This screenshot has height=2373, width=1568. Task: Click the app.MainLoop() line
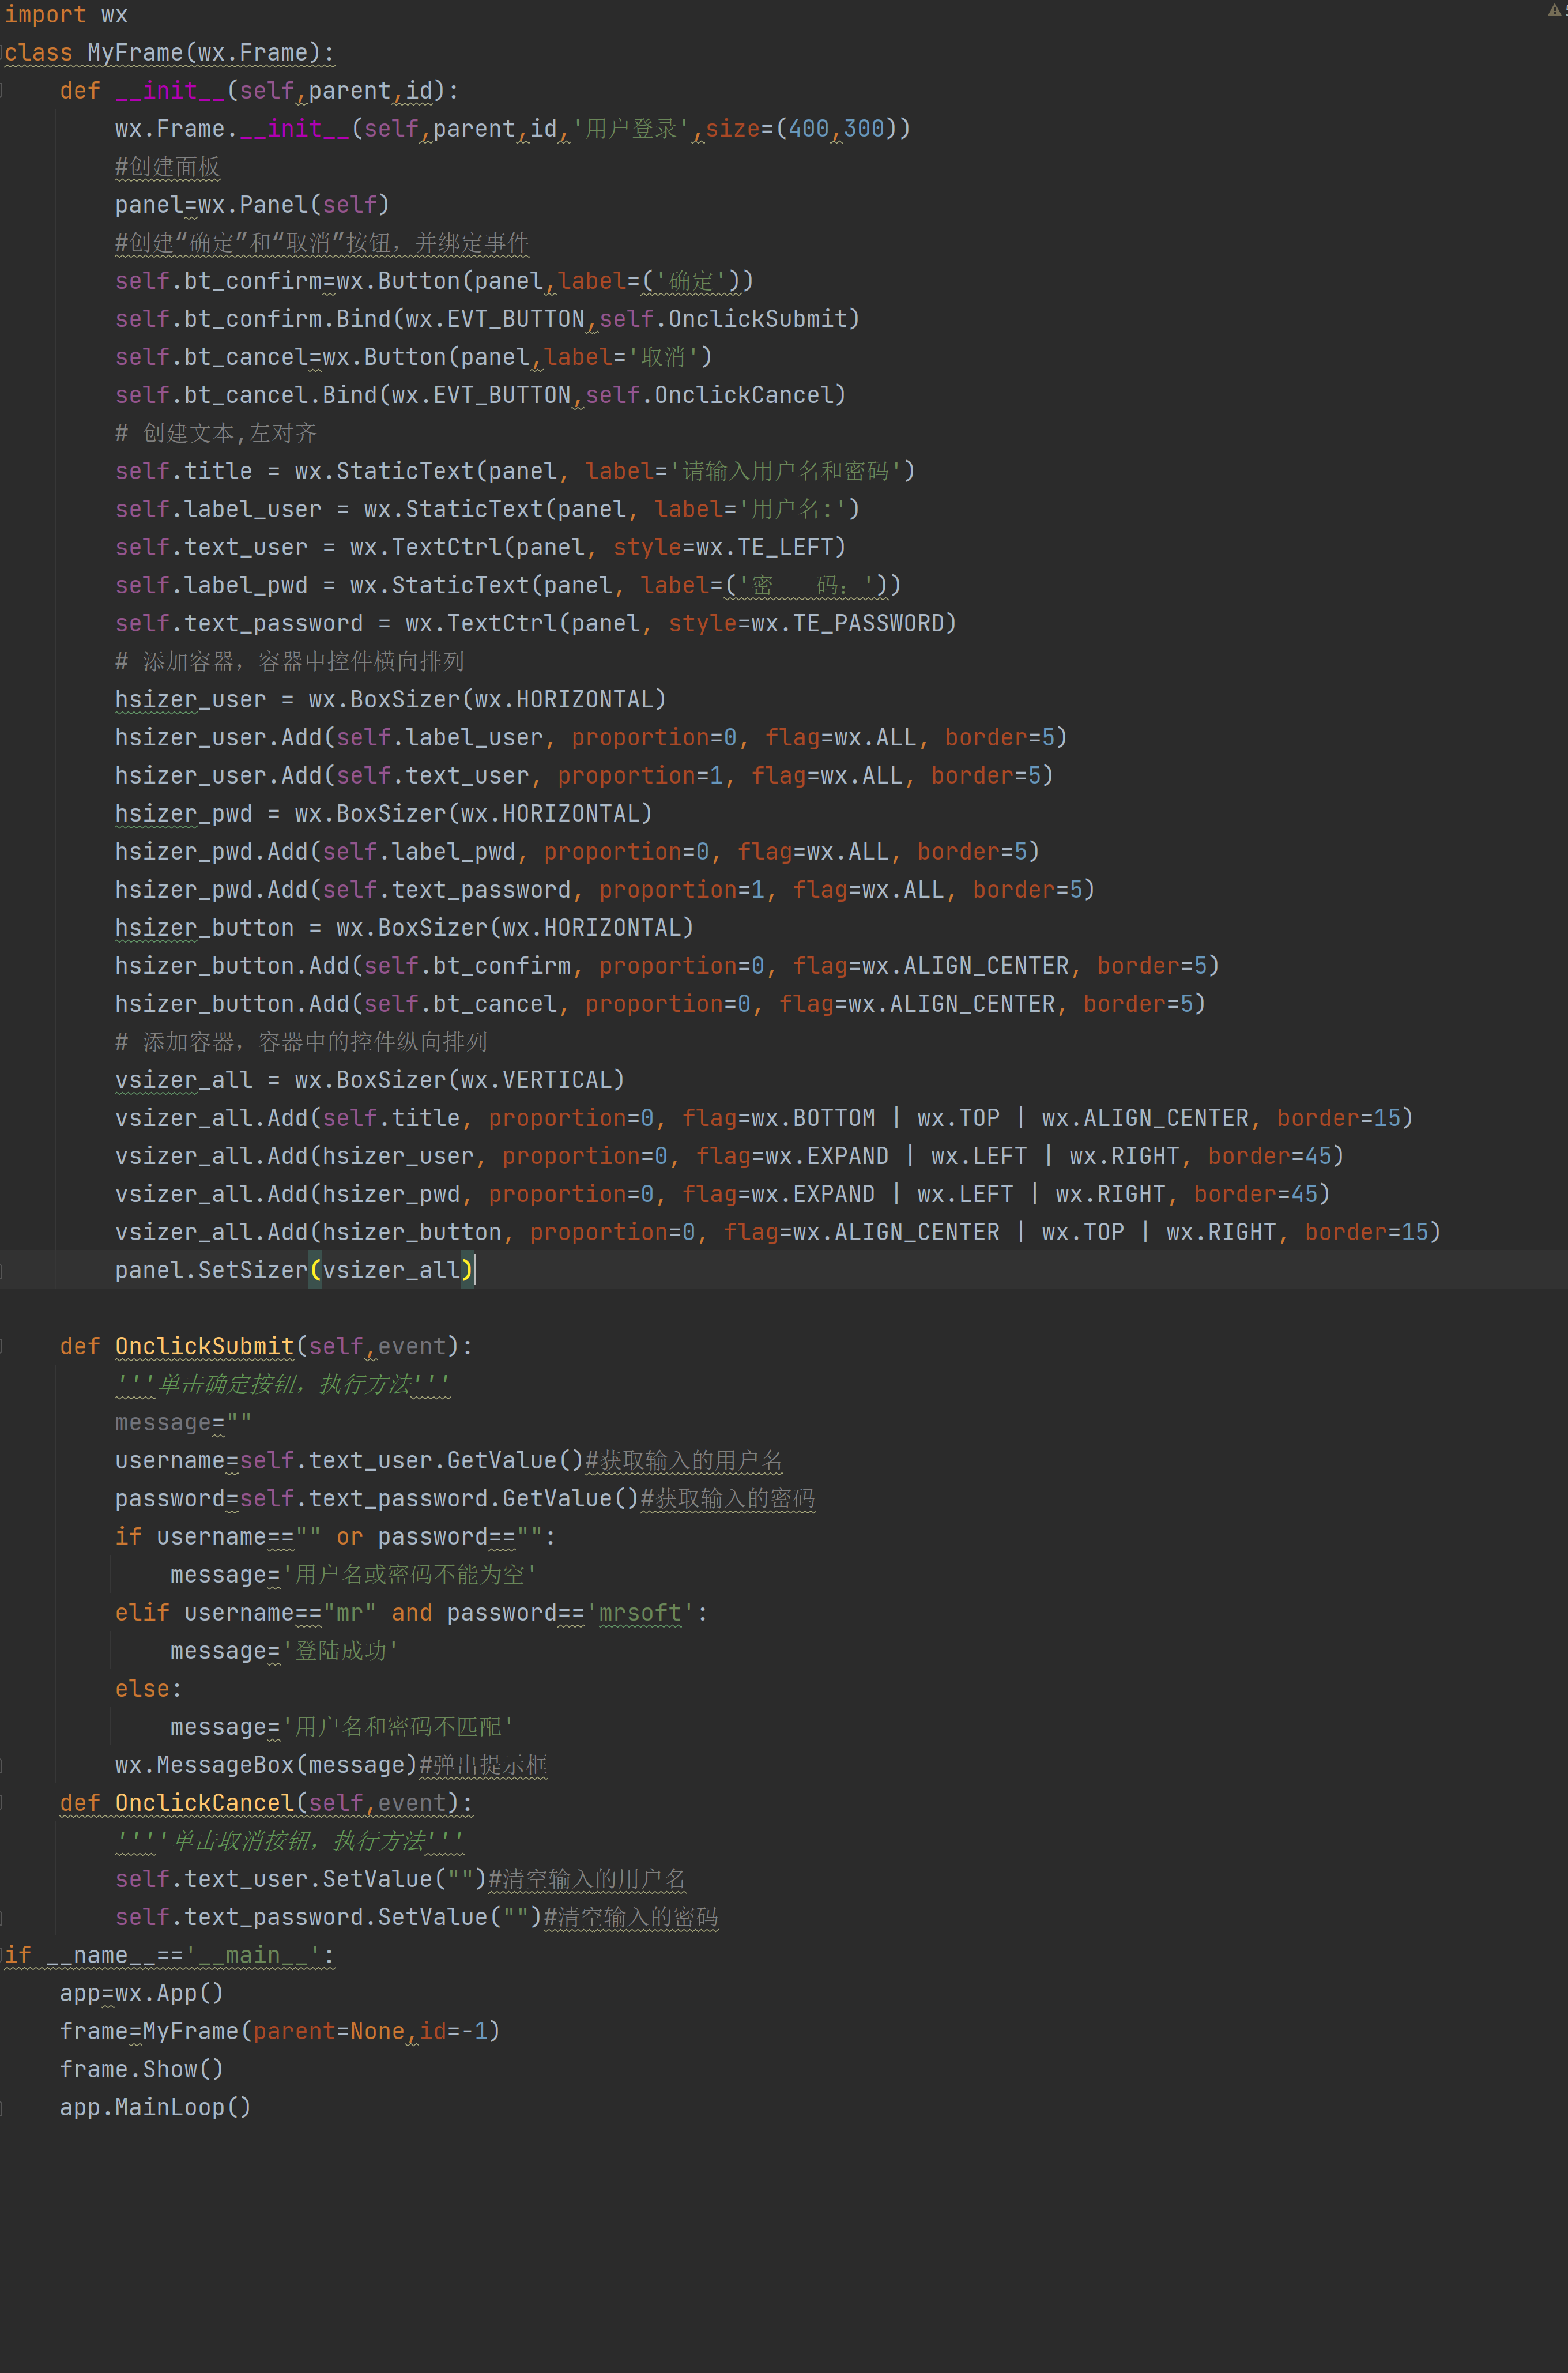155,2107
